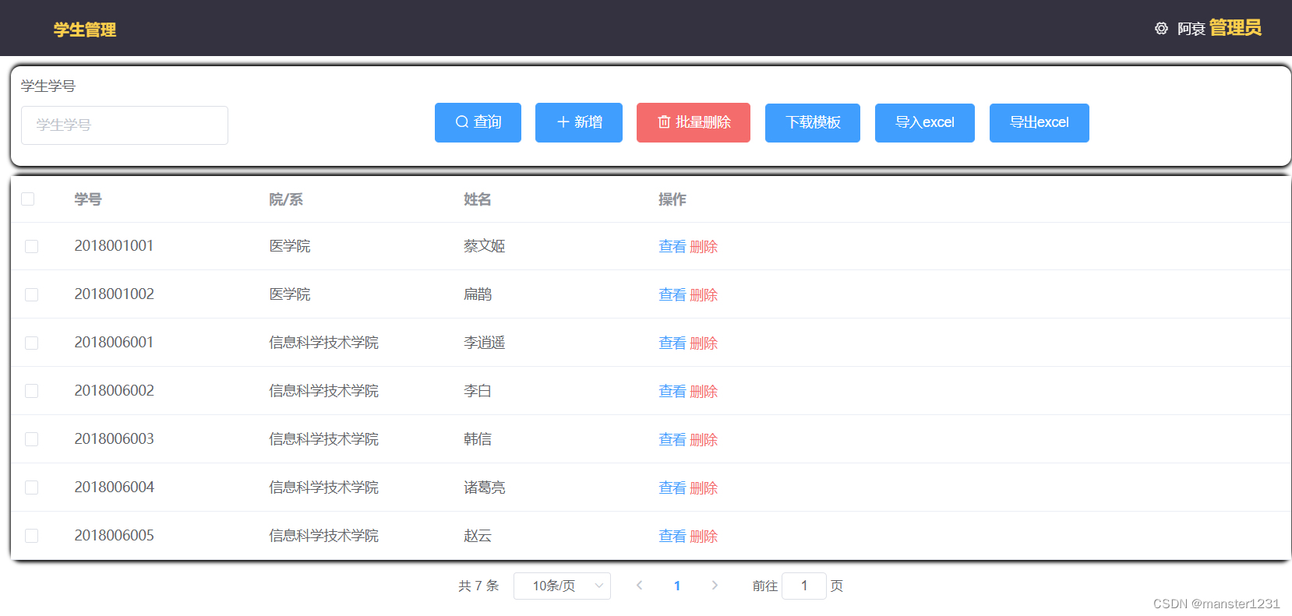Select page number 1 in pagination

(677, 586)
